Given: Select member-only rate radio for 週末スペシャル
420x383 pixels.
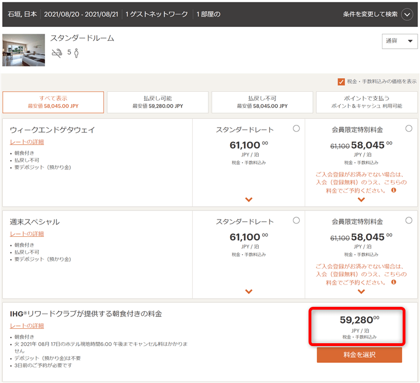Looking at the screenshot, I should [x=409, y=221].
